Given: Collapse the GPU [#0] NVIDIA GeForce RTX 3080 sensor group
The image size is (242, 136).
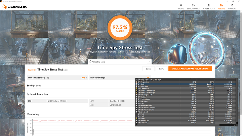Looking at the screenshot, I should [x=137, y=80].
